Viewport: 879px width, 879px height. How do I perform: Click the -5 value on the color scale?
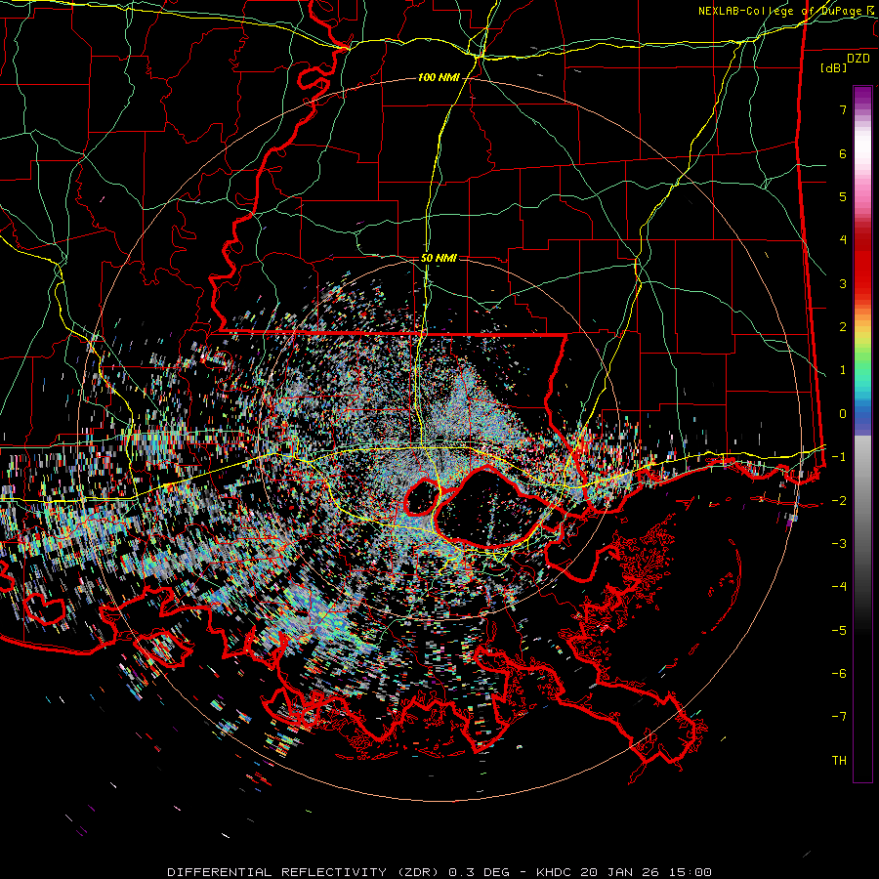[839, 630]
